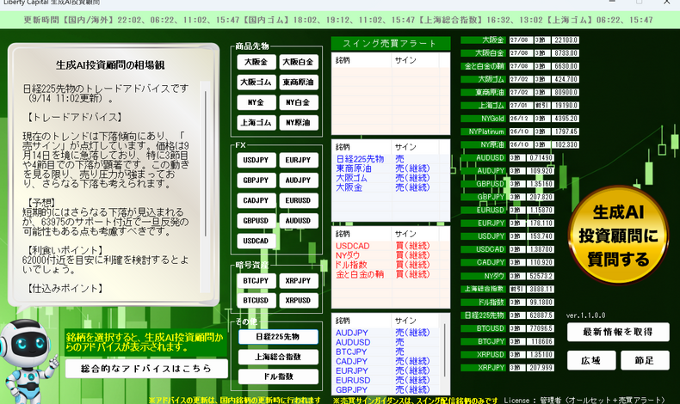Click the large gold 生成AI投資顧問に質問する button
Viewport: 680px width, 404px height.
pyautogui.click(x=618, y=236)
